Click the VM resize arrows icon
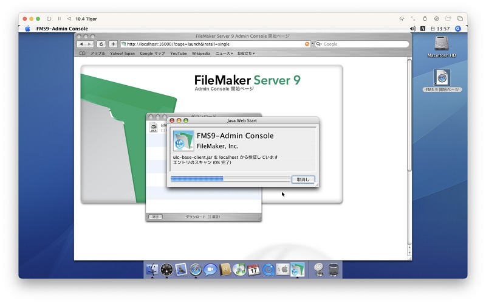This screenshot has width=486, height=303. [x=413, y=19]
